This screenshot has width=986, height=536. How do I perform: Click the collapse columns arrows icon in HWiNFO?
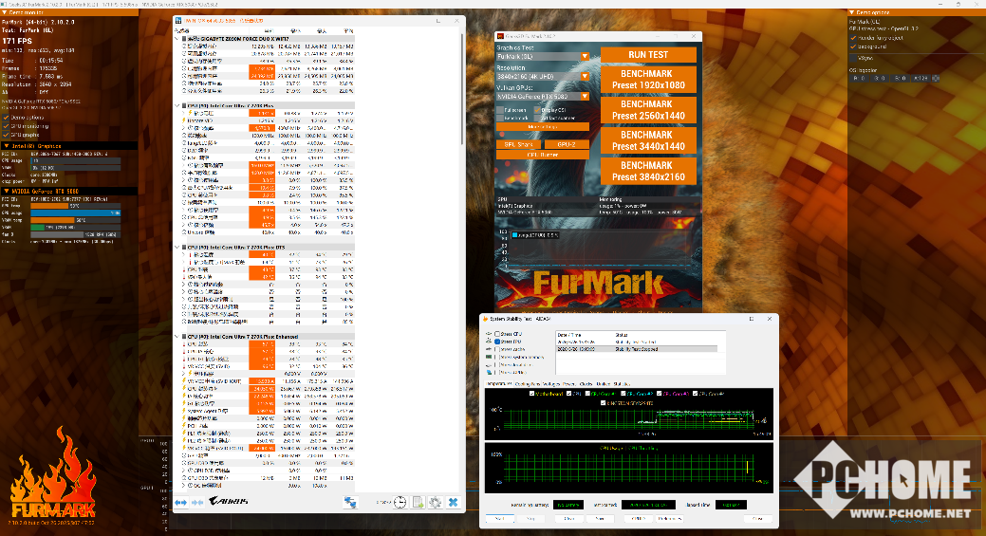[x=197, y=502]
